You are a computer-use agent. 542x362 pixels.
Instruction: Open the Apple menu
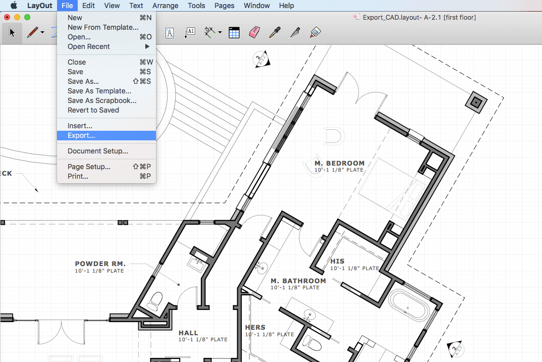14,6
